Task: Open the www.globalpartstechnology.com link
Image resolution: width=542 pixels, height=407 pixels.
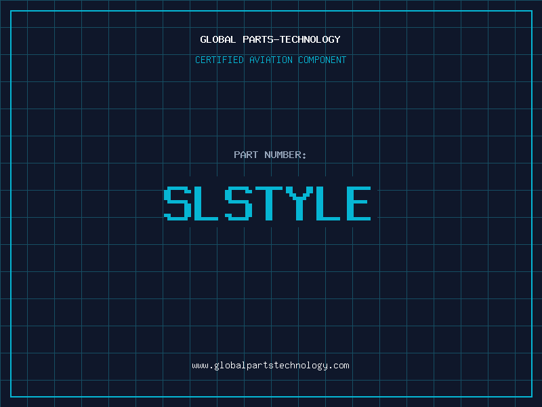Action: pyautogui.click(x=270, y=366)
